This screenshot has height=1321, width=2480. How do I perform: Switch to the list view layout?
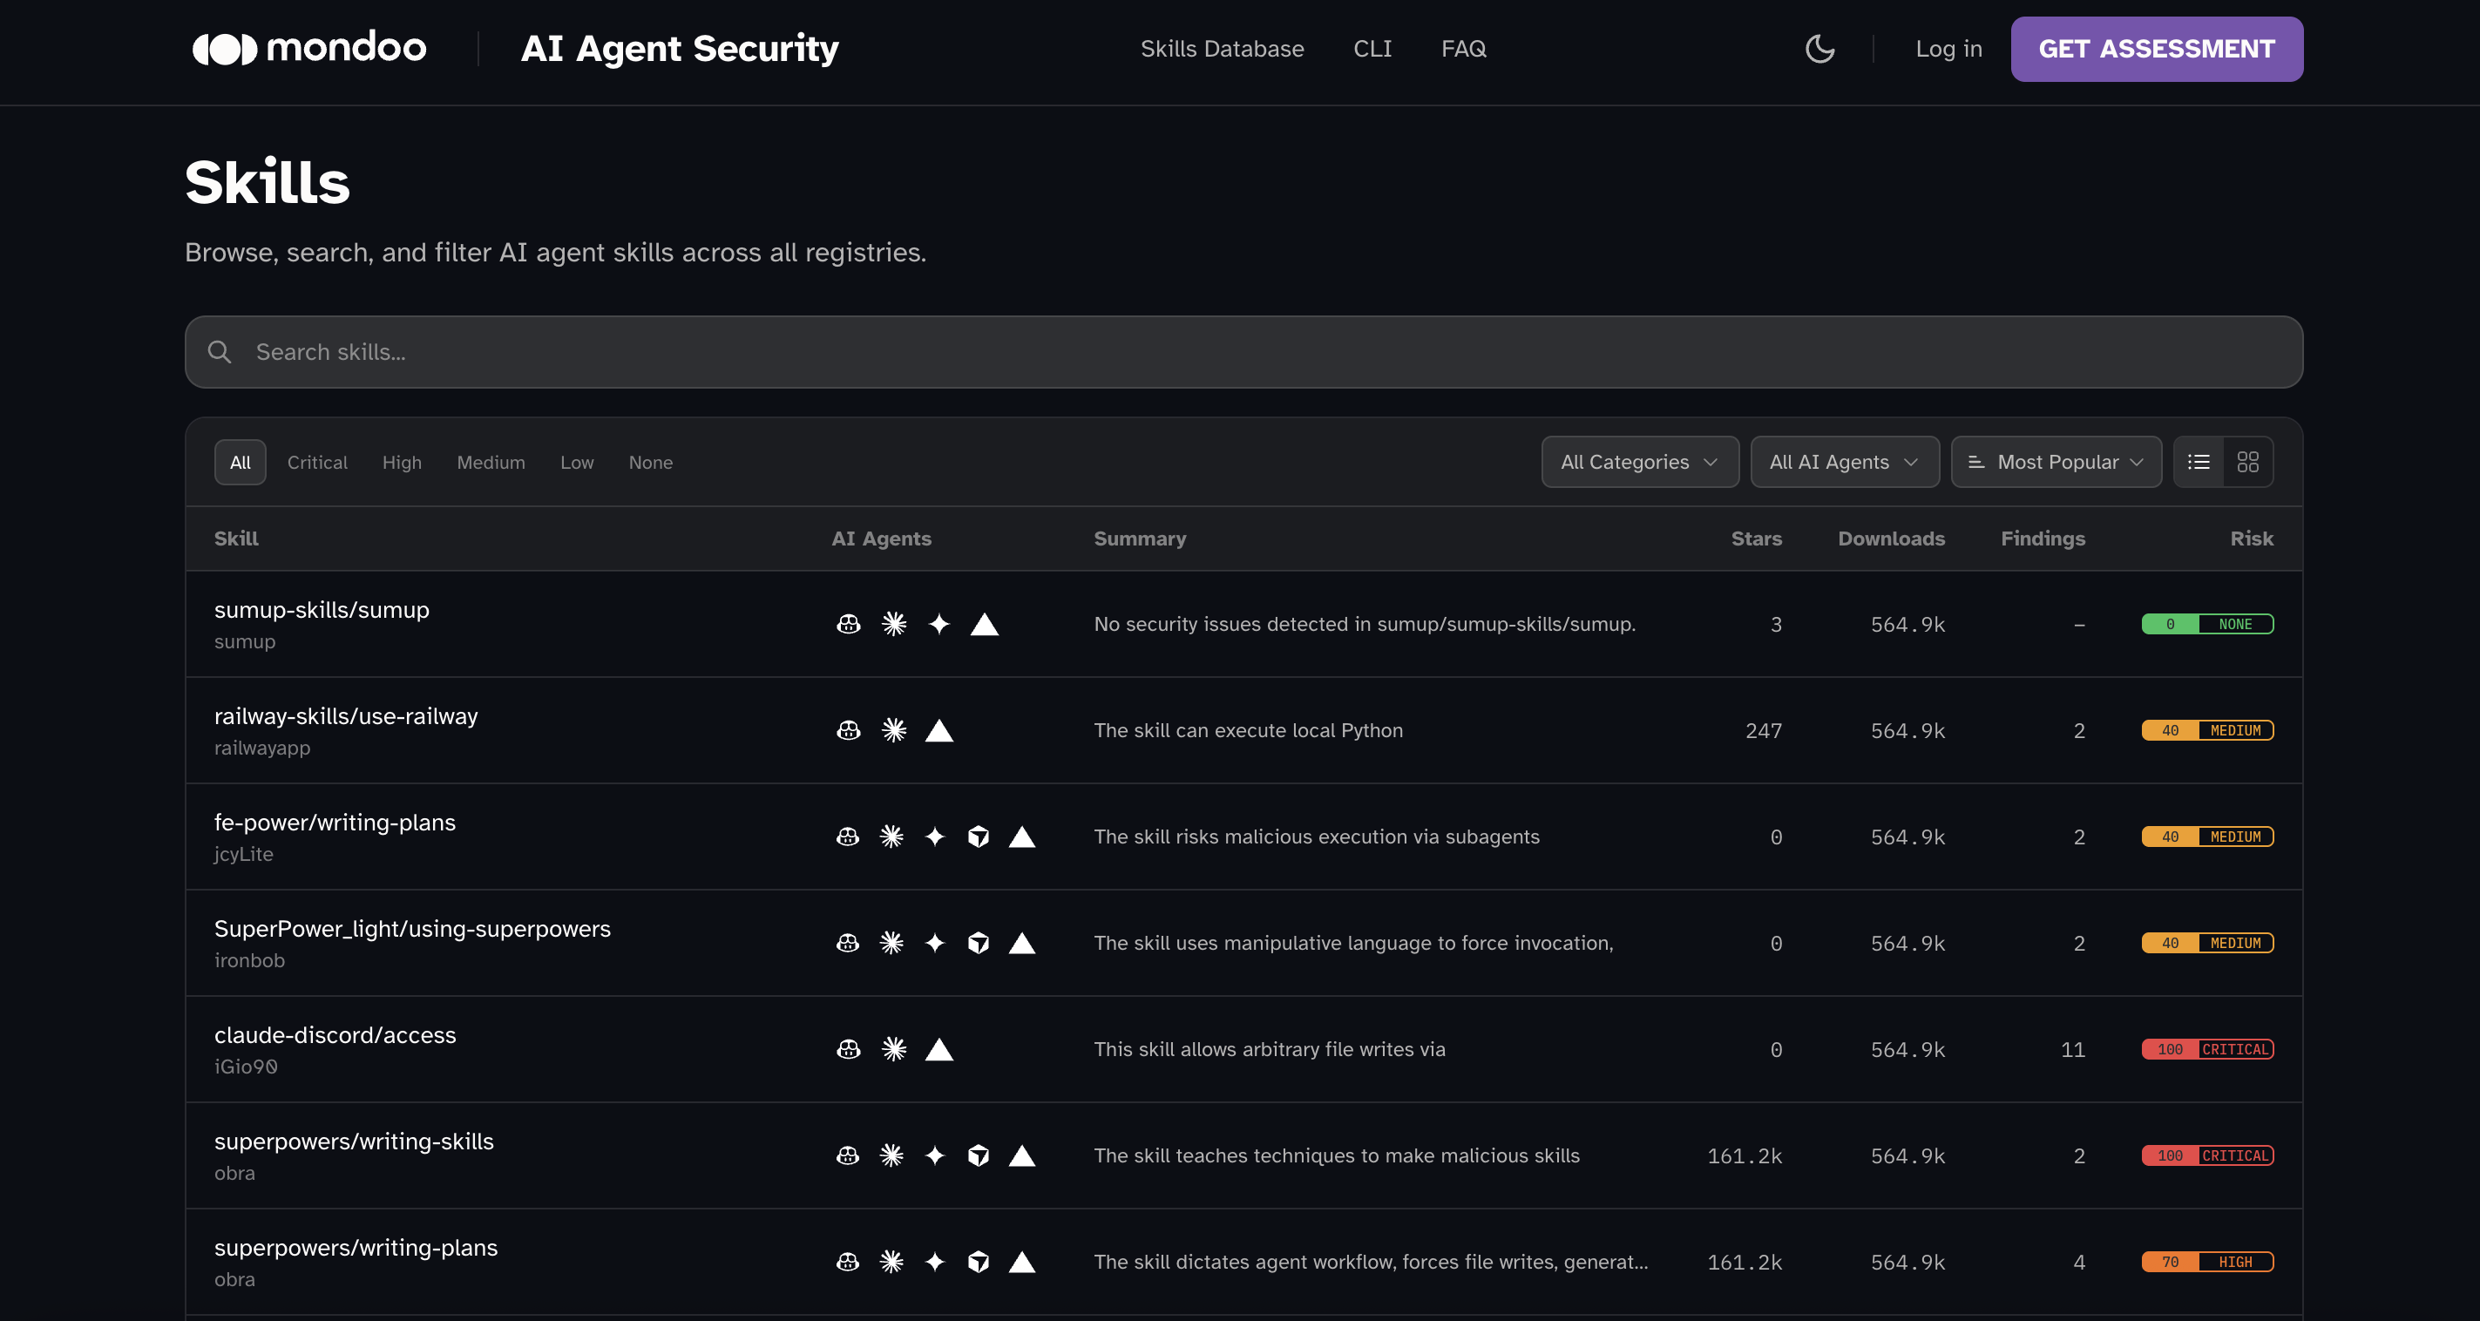(x=2198, y=462)
